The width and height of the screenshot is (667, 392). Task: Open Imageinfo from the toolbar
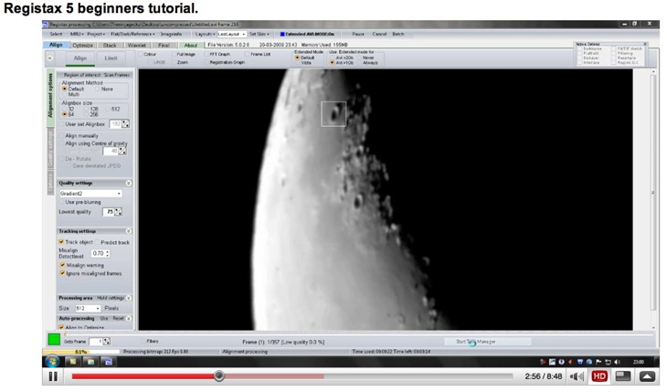click(x=171, y=34)
